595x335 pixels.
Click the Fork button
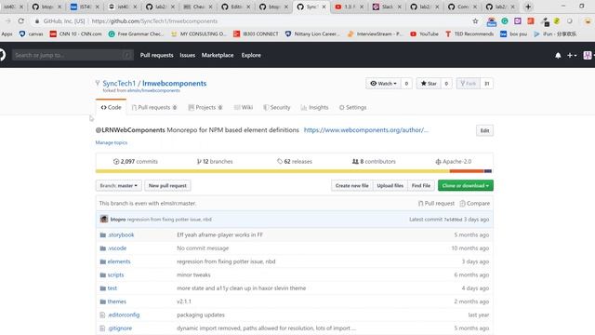468,84
